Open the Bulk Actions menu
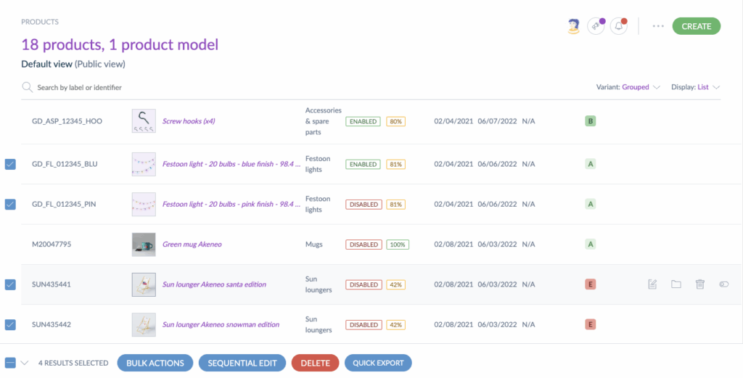Image resolution: width=743 pixels, height=378 pixels. 155,363
